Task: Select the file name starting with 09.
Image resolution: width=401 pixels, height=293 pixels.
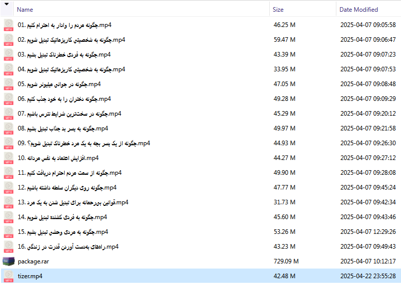Action: 84,143
